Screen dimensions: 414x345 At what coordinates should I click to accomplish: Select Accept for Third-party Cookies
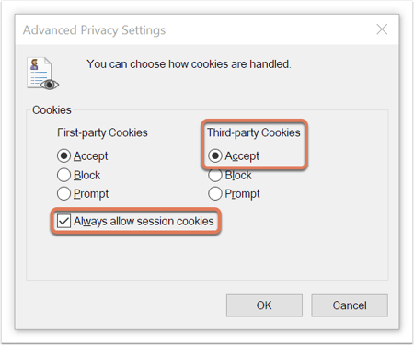215,156
